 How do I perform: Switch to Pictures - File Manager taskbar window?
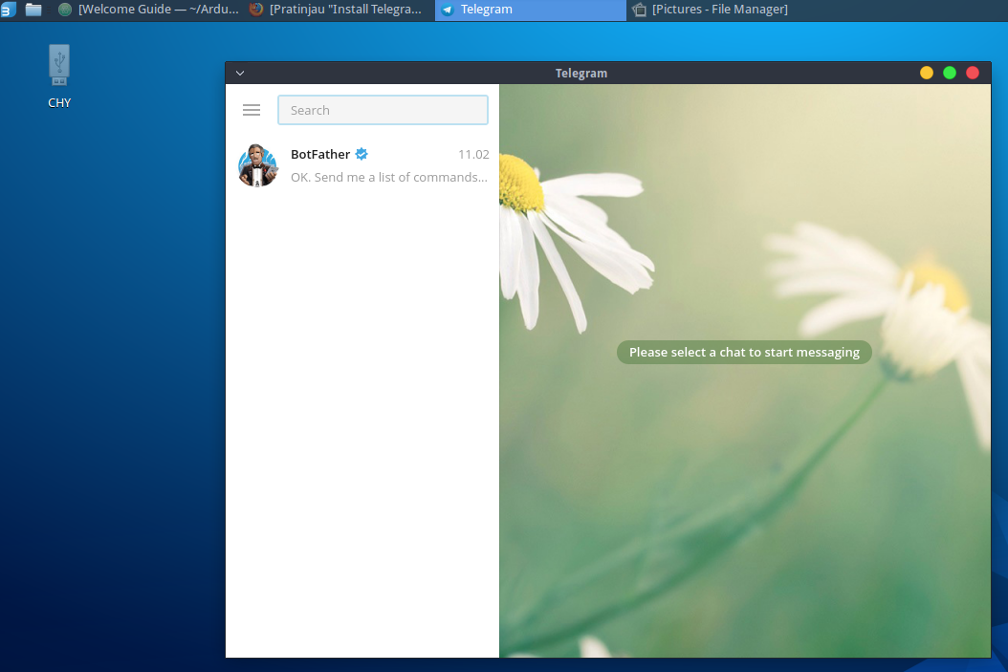point(711,10)
